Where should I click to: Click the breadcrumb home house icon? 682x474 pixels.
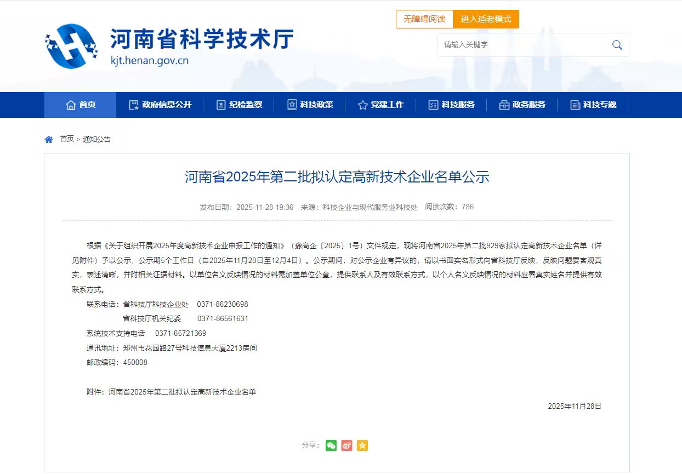click(x=49, y=139)
